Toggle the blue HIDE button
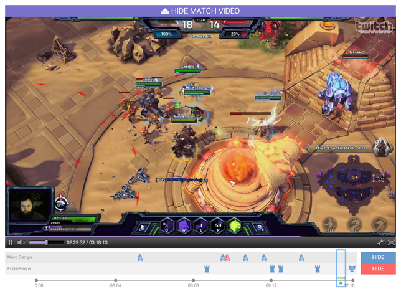The height and width of the screenshot is (294, 401). coord(378,257)
